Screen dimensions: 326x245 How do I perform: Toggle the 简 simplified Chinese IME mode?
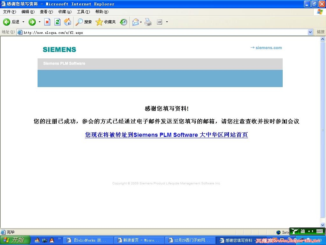[x=303, y=231]
